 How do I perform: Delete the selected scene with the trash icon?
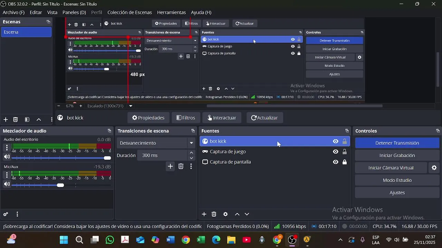pos(16,120)
